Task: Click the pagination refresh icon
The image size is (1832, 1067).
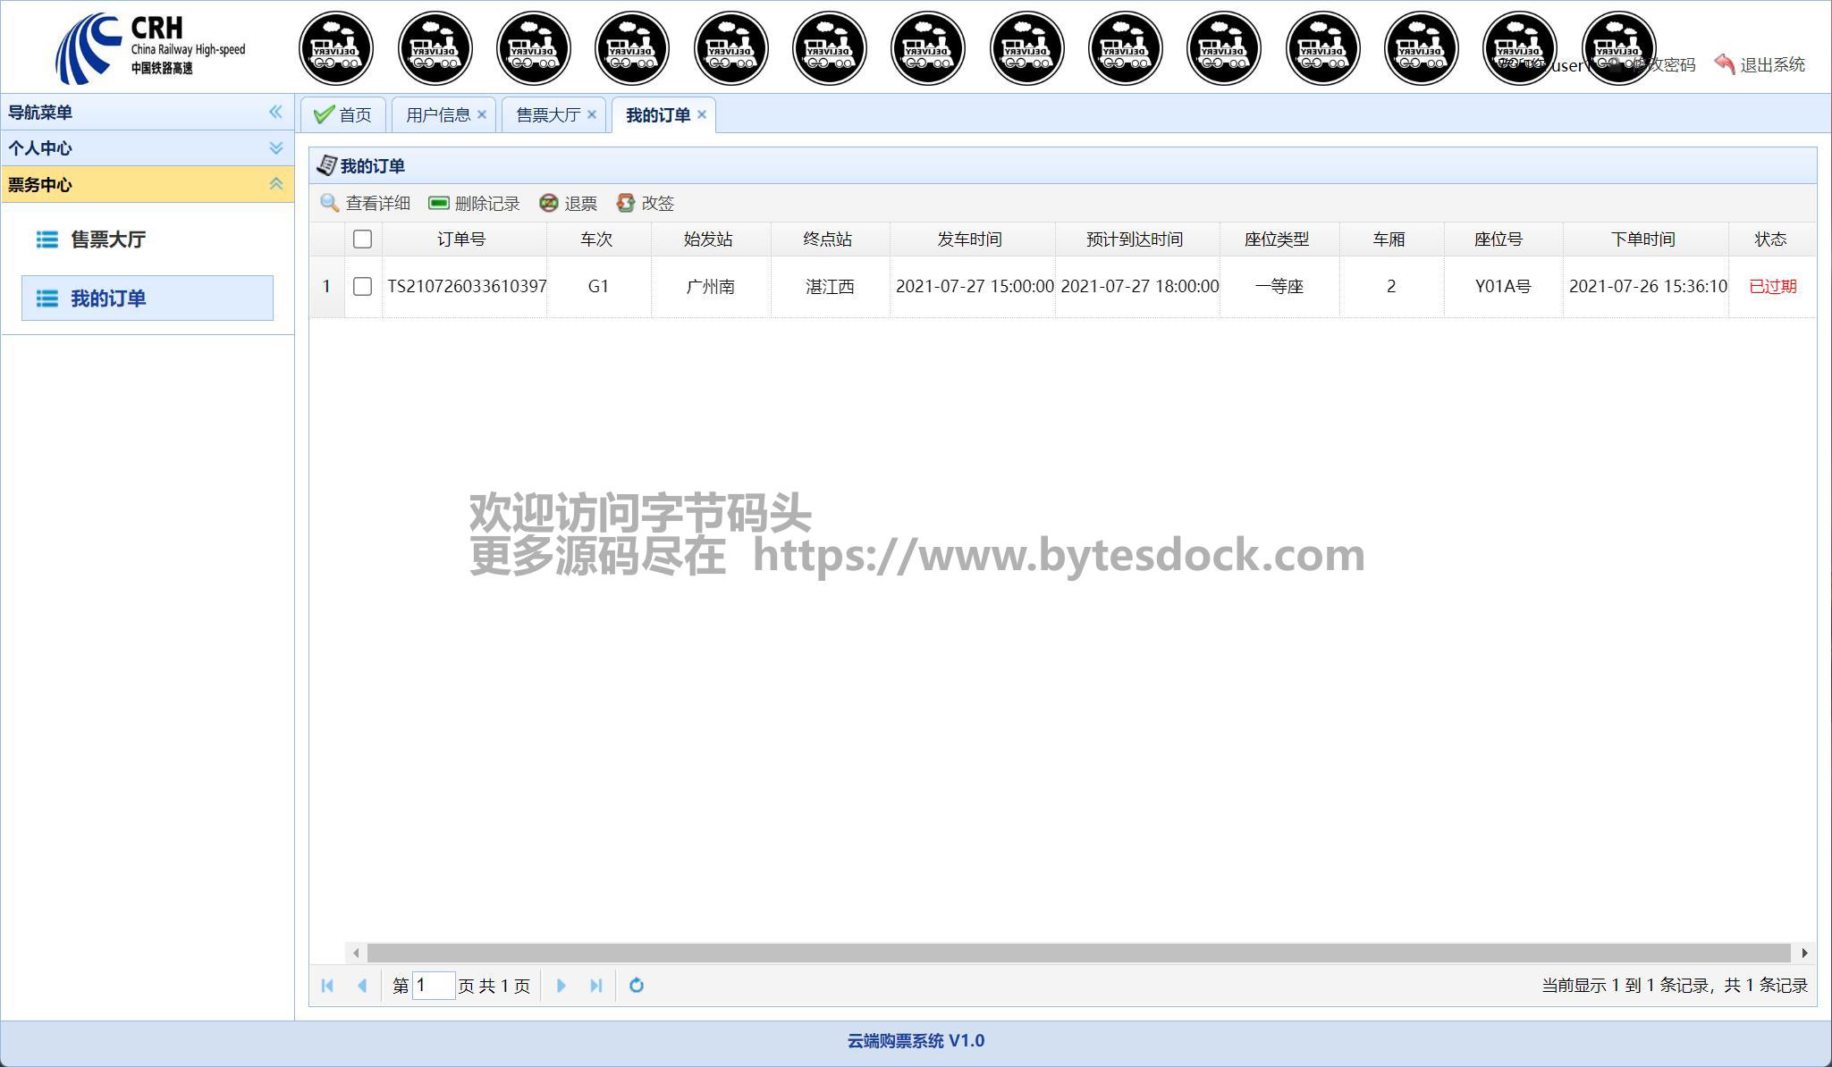Action: click(637, 985)
